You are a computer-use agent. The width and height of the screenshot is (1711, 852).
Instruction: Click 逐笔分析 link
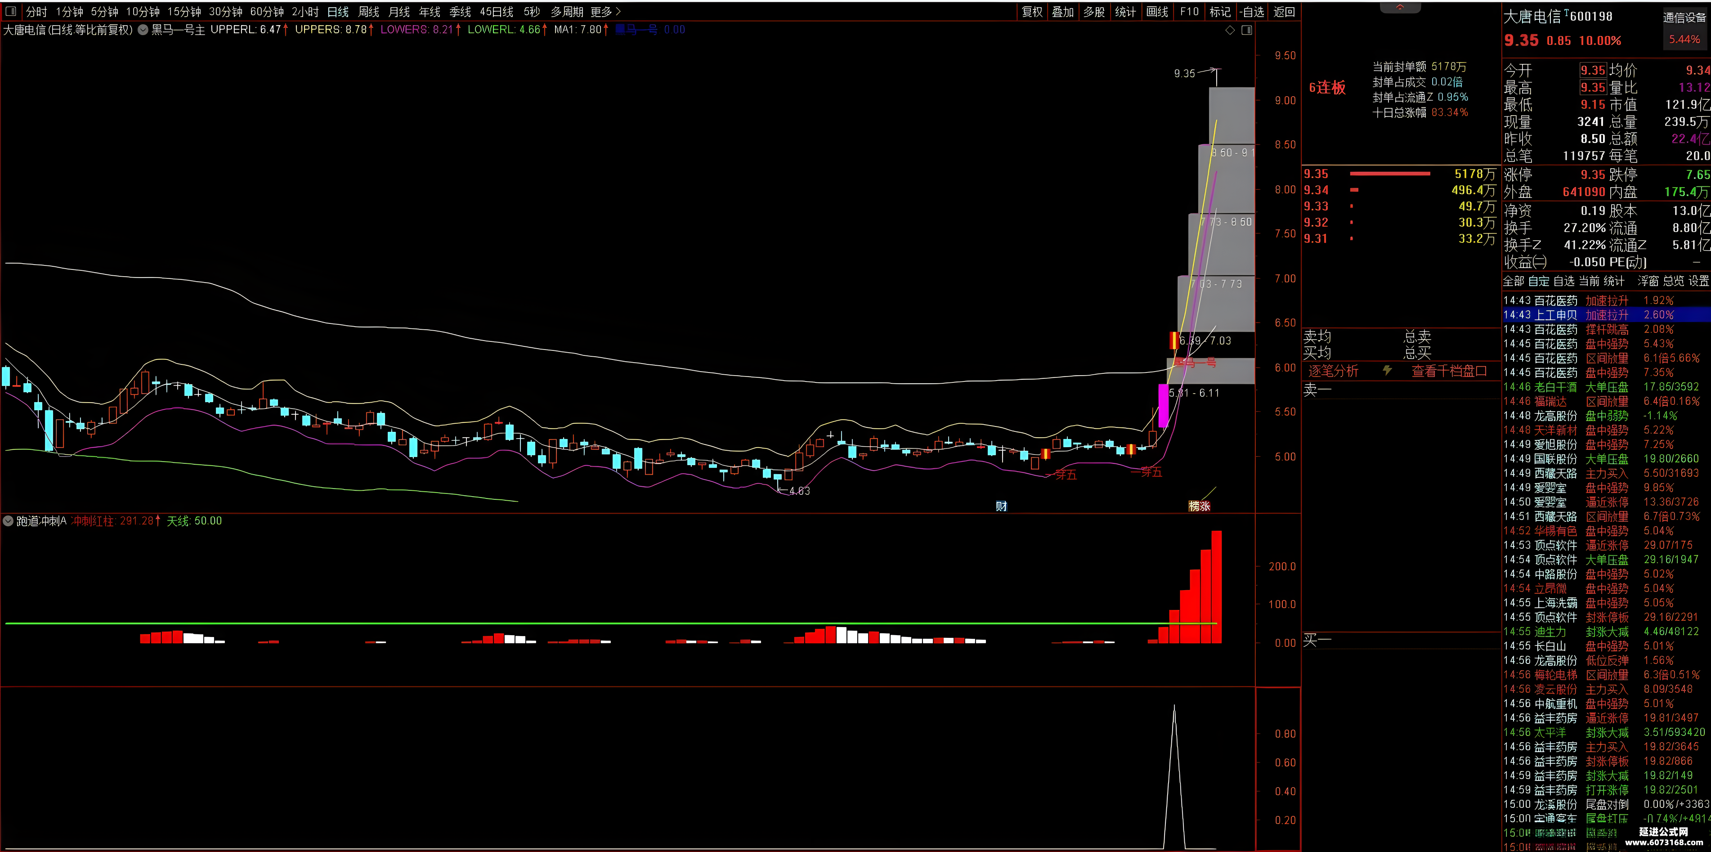1333,371
